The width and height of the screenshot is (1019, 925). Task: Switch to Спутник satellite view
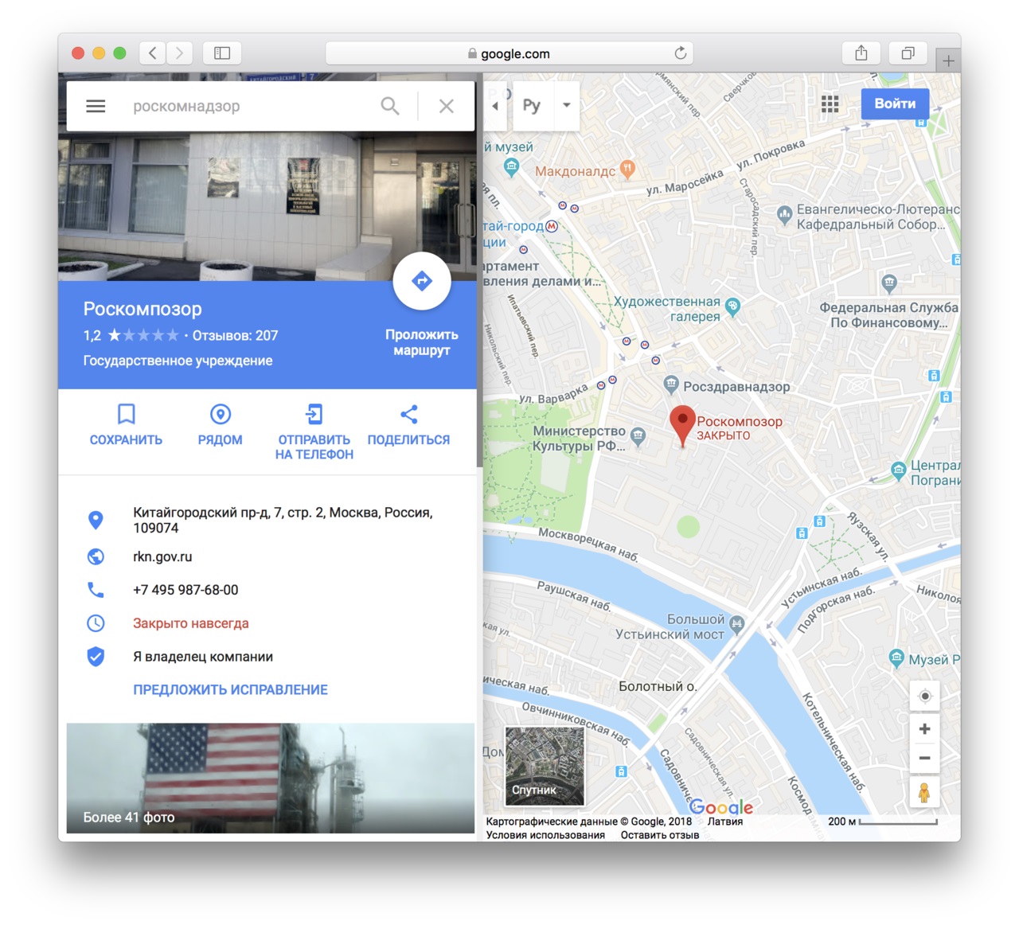coord(545,766)
